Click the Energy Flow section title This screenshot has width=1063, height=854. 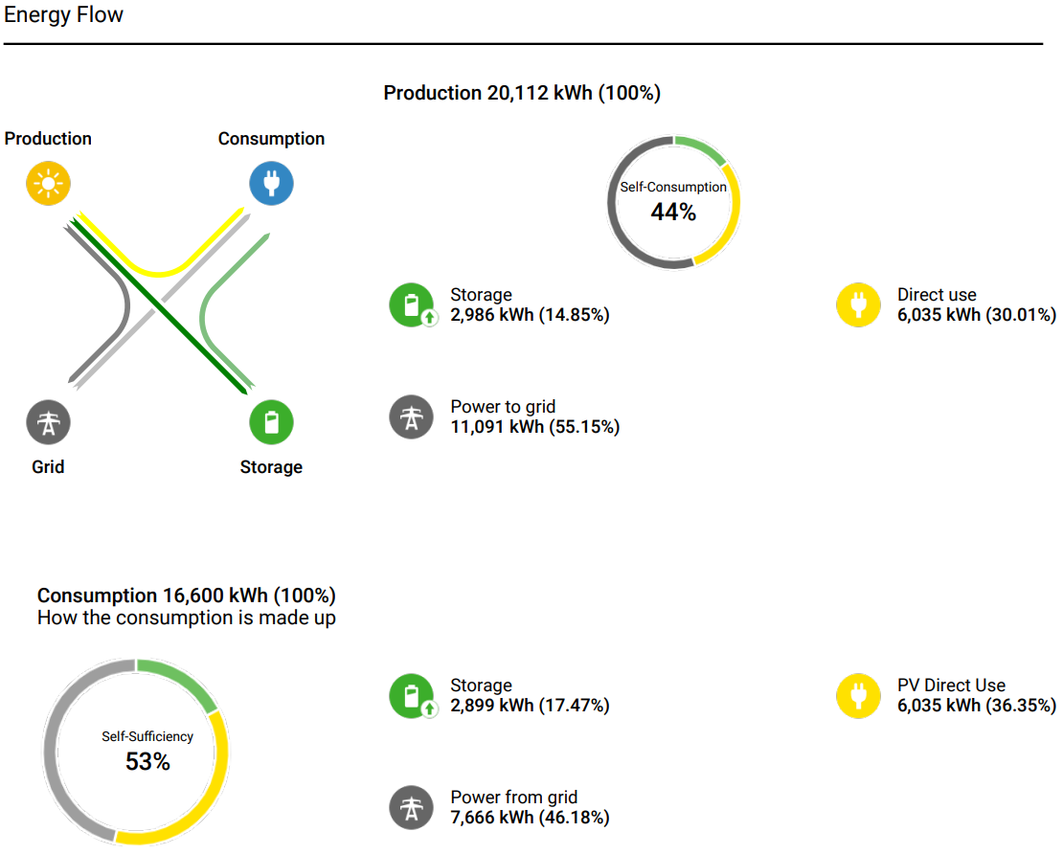[x=64, y=14]
